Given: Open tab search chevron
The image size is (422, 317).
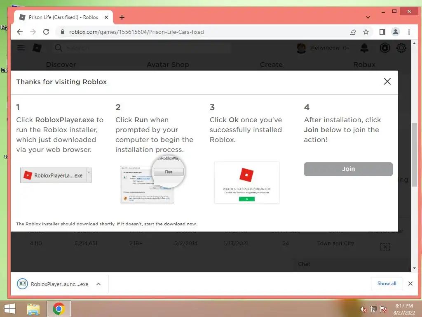Looking at the screenshot, I should click(368, 17).
